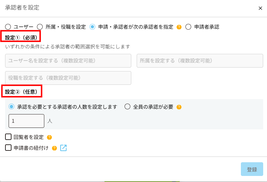267x182 pixels.
Task: Choose 承認を必要とする承認者の人数を設定します option
Action: 12,107
